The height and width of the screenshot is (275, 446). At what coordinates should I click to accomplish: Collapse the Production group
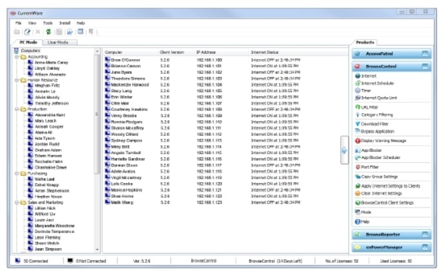(x=17, y=109)
